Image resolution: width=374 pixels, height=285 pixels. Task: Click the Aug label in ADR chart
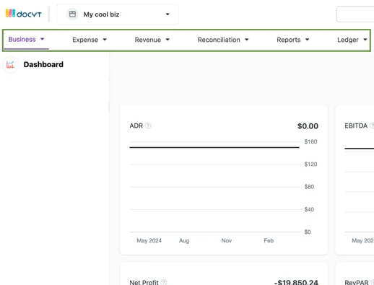pyautogui.click(x=184, y=240)
